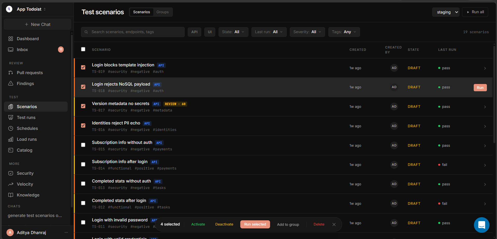Image resolution: width=497 pixels, height=239 pixels.
Task: Click the scenario list vertical scrollbar
Action: (x=494, y=95)
